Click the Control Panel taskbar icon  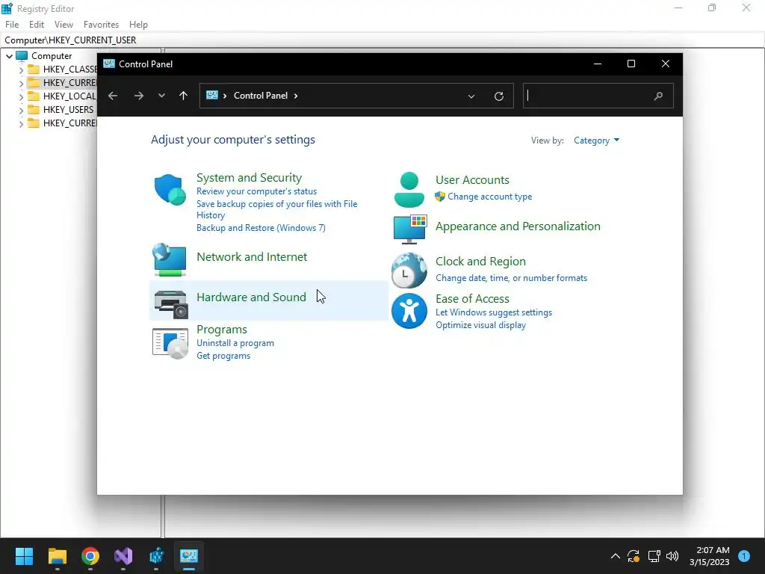coord(189,556)
